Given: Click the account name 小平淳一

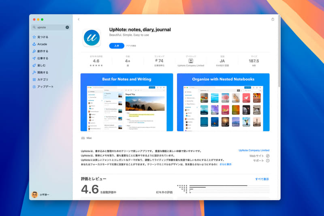Looking at the screenshot, I should pos(45,195).
